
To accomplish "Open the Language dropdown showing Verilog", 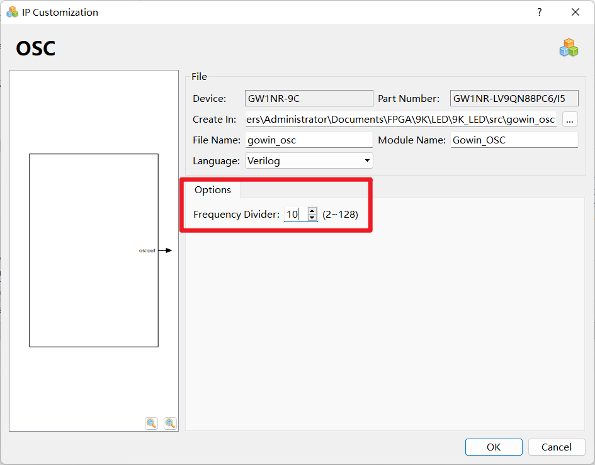I will click(309, 161).
